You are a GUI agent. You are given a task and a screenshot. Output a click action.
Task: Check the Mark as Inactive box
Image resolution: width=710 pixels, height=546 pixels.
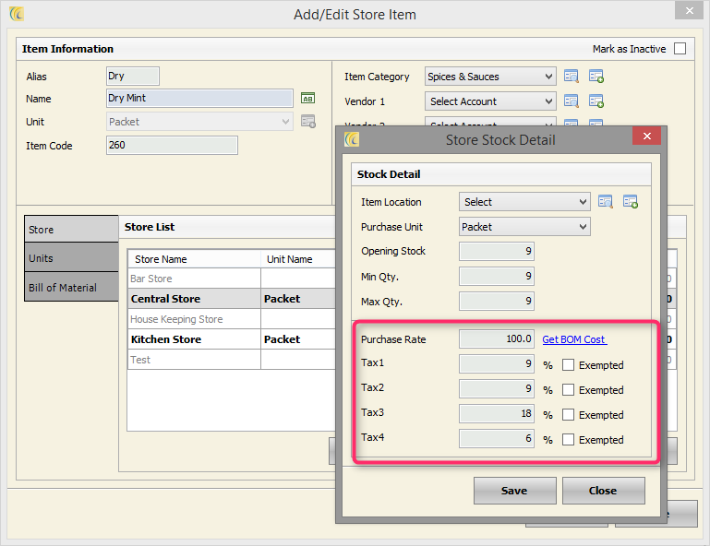click(680, 49)
